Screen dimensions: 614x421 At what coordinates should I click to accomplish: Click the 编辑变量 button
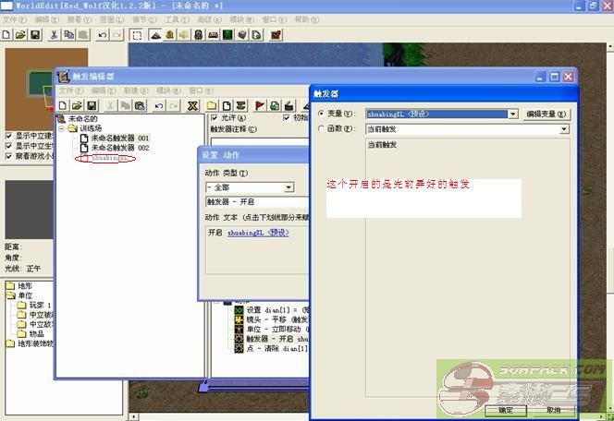click(547, 114)
